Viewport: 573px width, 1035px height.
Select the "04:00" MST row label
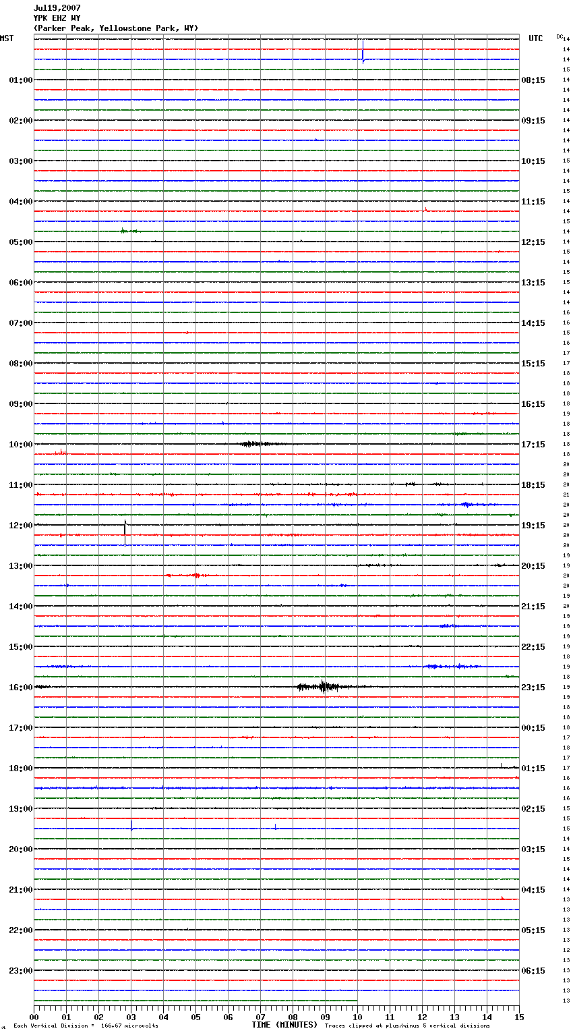21,202
